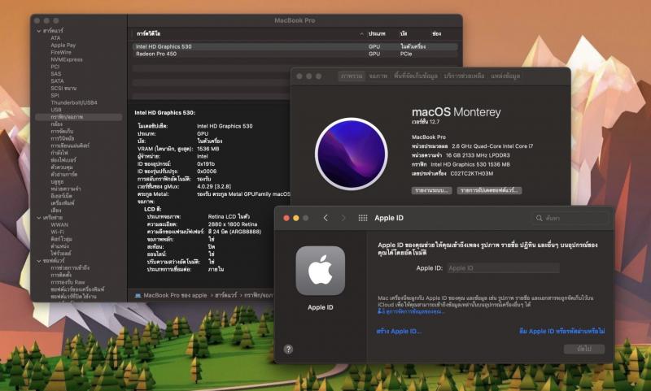Click the MacBook Pro computer icon in path bar
The height and width of the screenshot is (391, 651).
(x=138, y=295)
